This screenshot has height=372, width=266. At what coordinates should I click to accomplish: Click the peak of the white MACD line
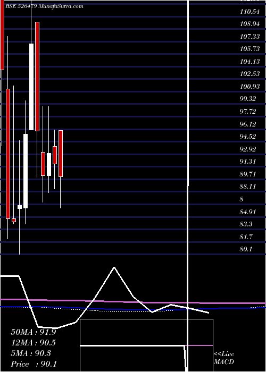pyautogui.click(x=114, y=267)
